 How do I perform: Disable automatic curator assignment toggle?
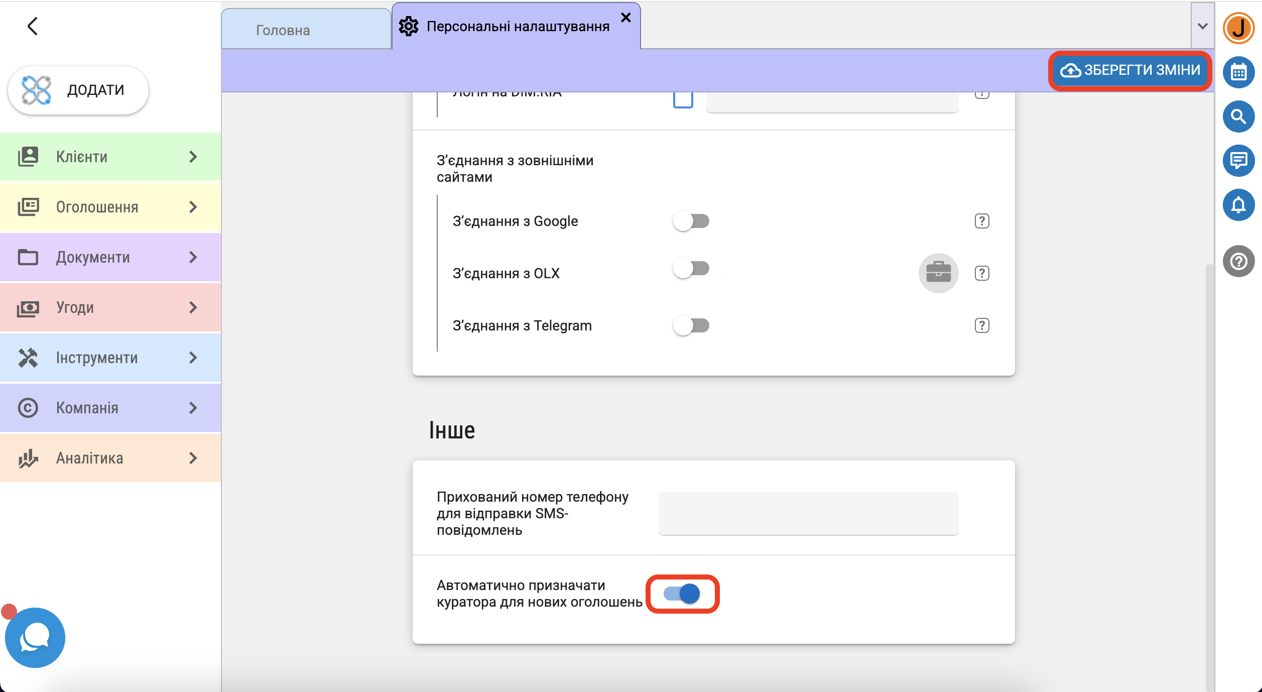(682, 594)
